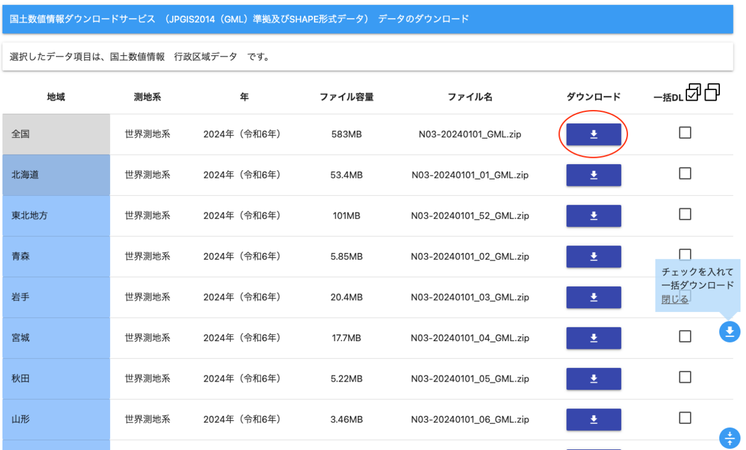The image size is (746, 450).
Task: Click the bottom-right circular download icon
Action: 729,438
